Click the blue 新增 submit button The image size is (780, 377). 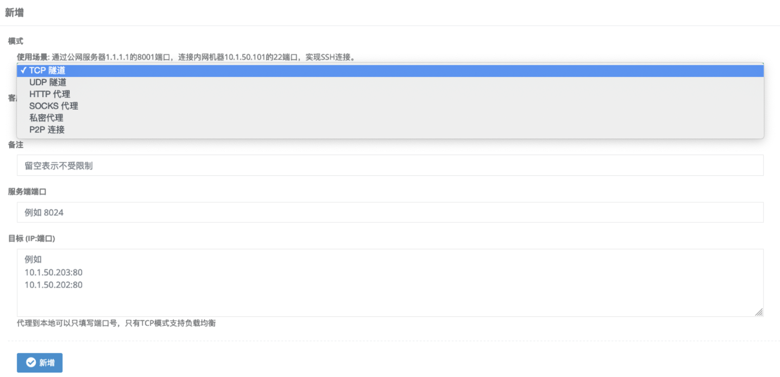click(x=39, y=363)
